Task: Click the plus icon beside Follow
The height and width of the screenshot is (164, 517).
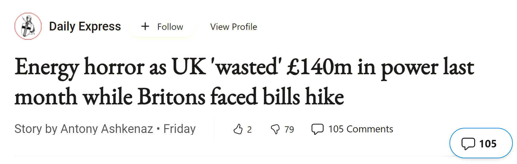Action: [x=145, y=27]
